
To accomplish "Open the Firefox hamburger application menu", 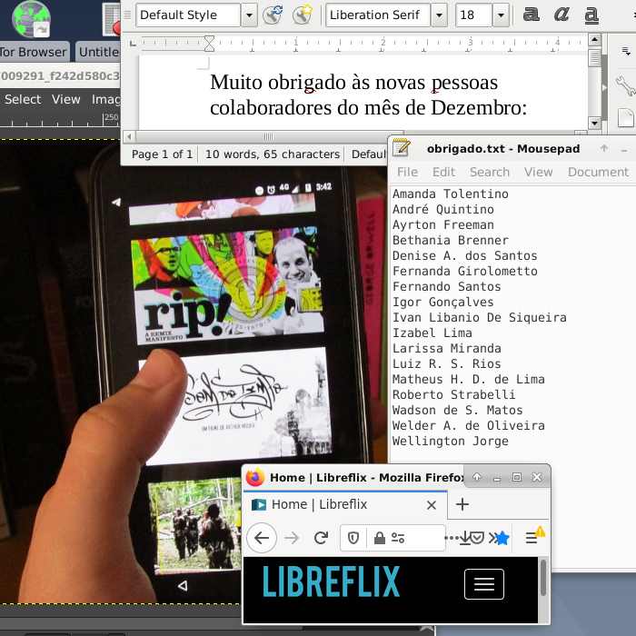I will coord(532,538).
